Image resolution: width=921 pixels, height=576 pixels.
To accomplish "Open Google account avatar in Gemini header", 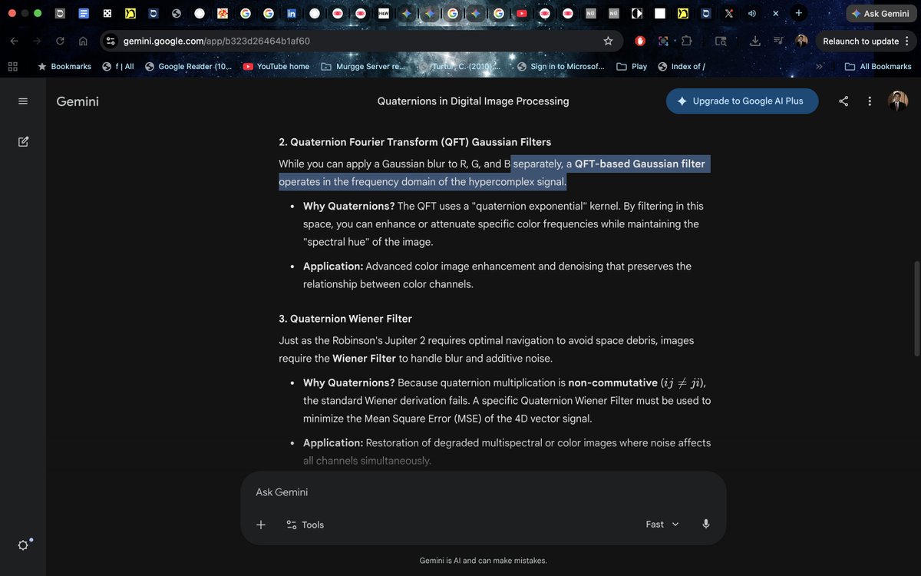I will pos(898,101).
